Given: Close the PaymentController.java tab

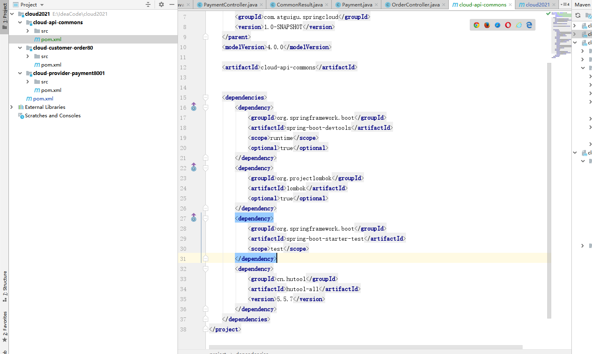Looking at the screenshot, I should pos(261,5).
